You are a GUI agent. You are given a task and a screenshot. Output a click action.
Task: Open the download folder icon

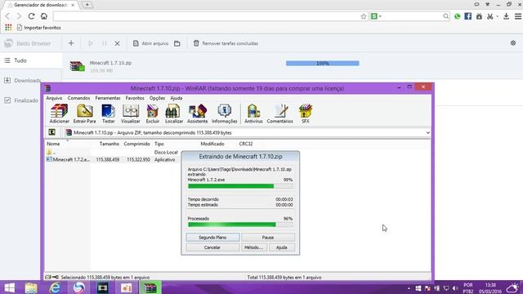(x=177, y=43)
